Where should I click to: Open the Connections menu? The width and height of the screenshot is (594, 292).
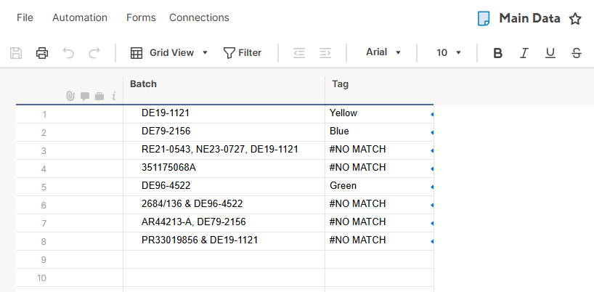pos(199,18)
